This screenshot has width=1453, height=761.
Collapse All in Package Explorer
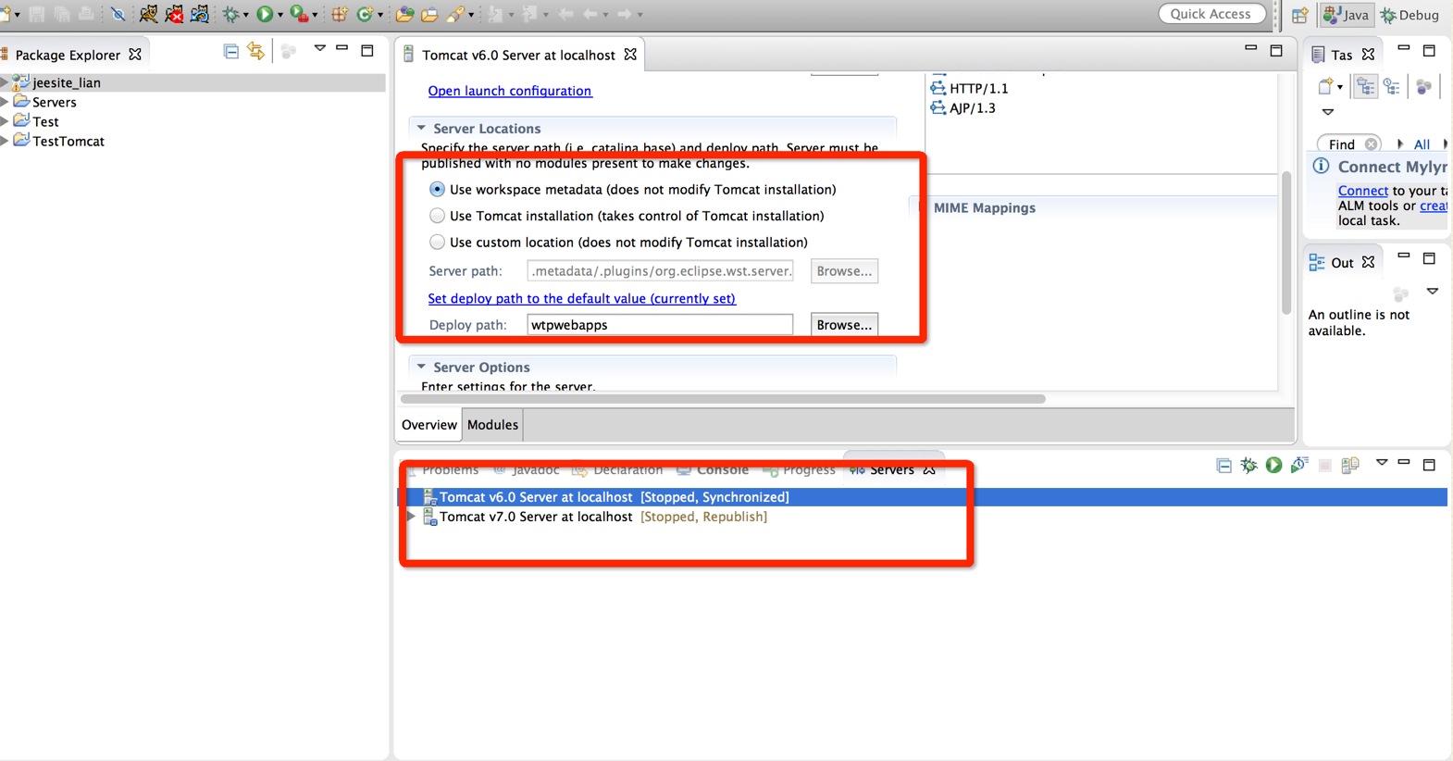tap(231, 51)
